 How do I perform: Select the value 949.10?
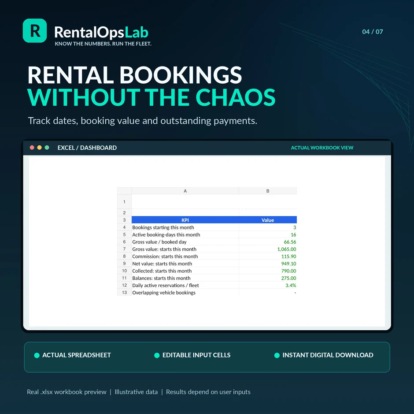coord(268,263)
